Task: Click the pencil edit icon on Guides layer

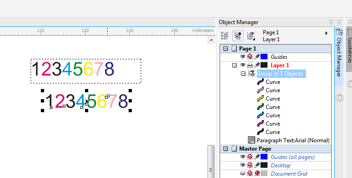Action: click(x=257, y=57)
